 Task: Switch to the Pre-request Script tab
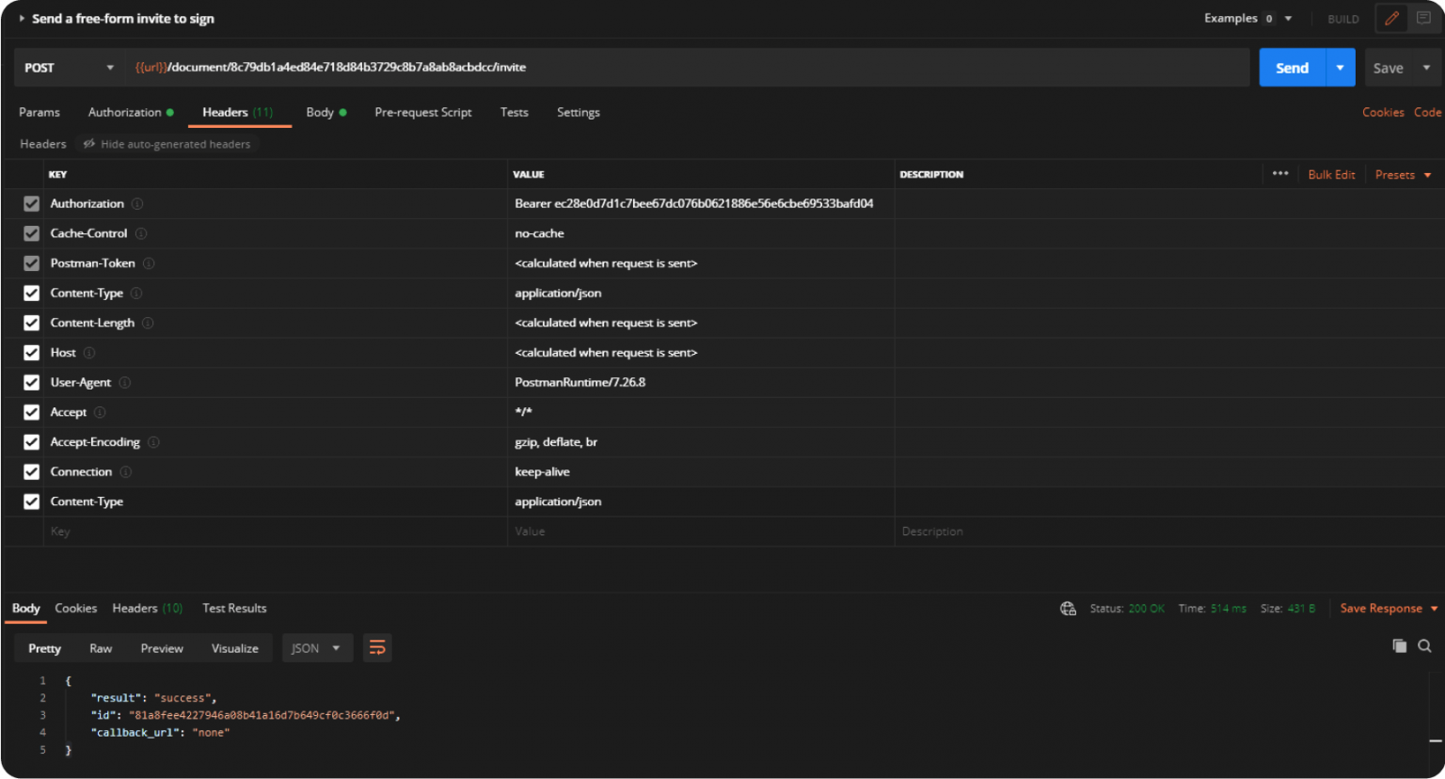click(422, 112)
